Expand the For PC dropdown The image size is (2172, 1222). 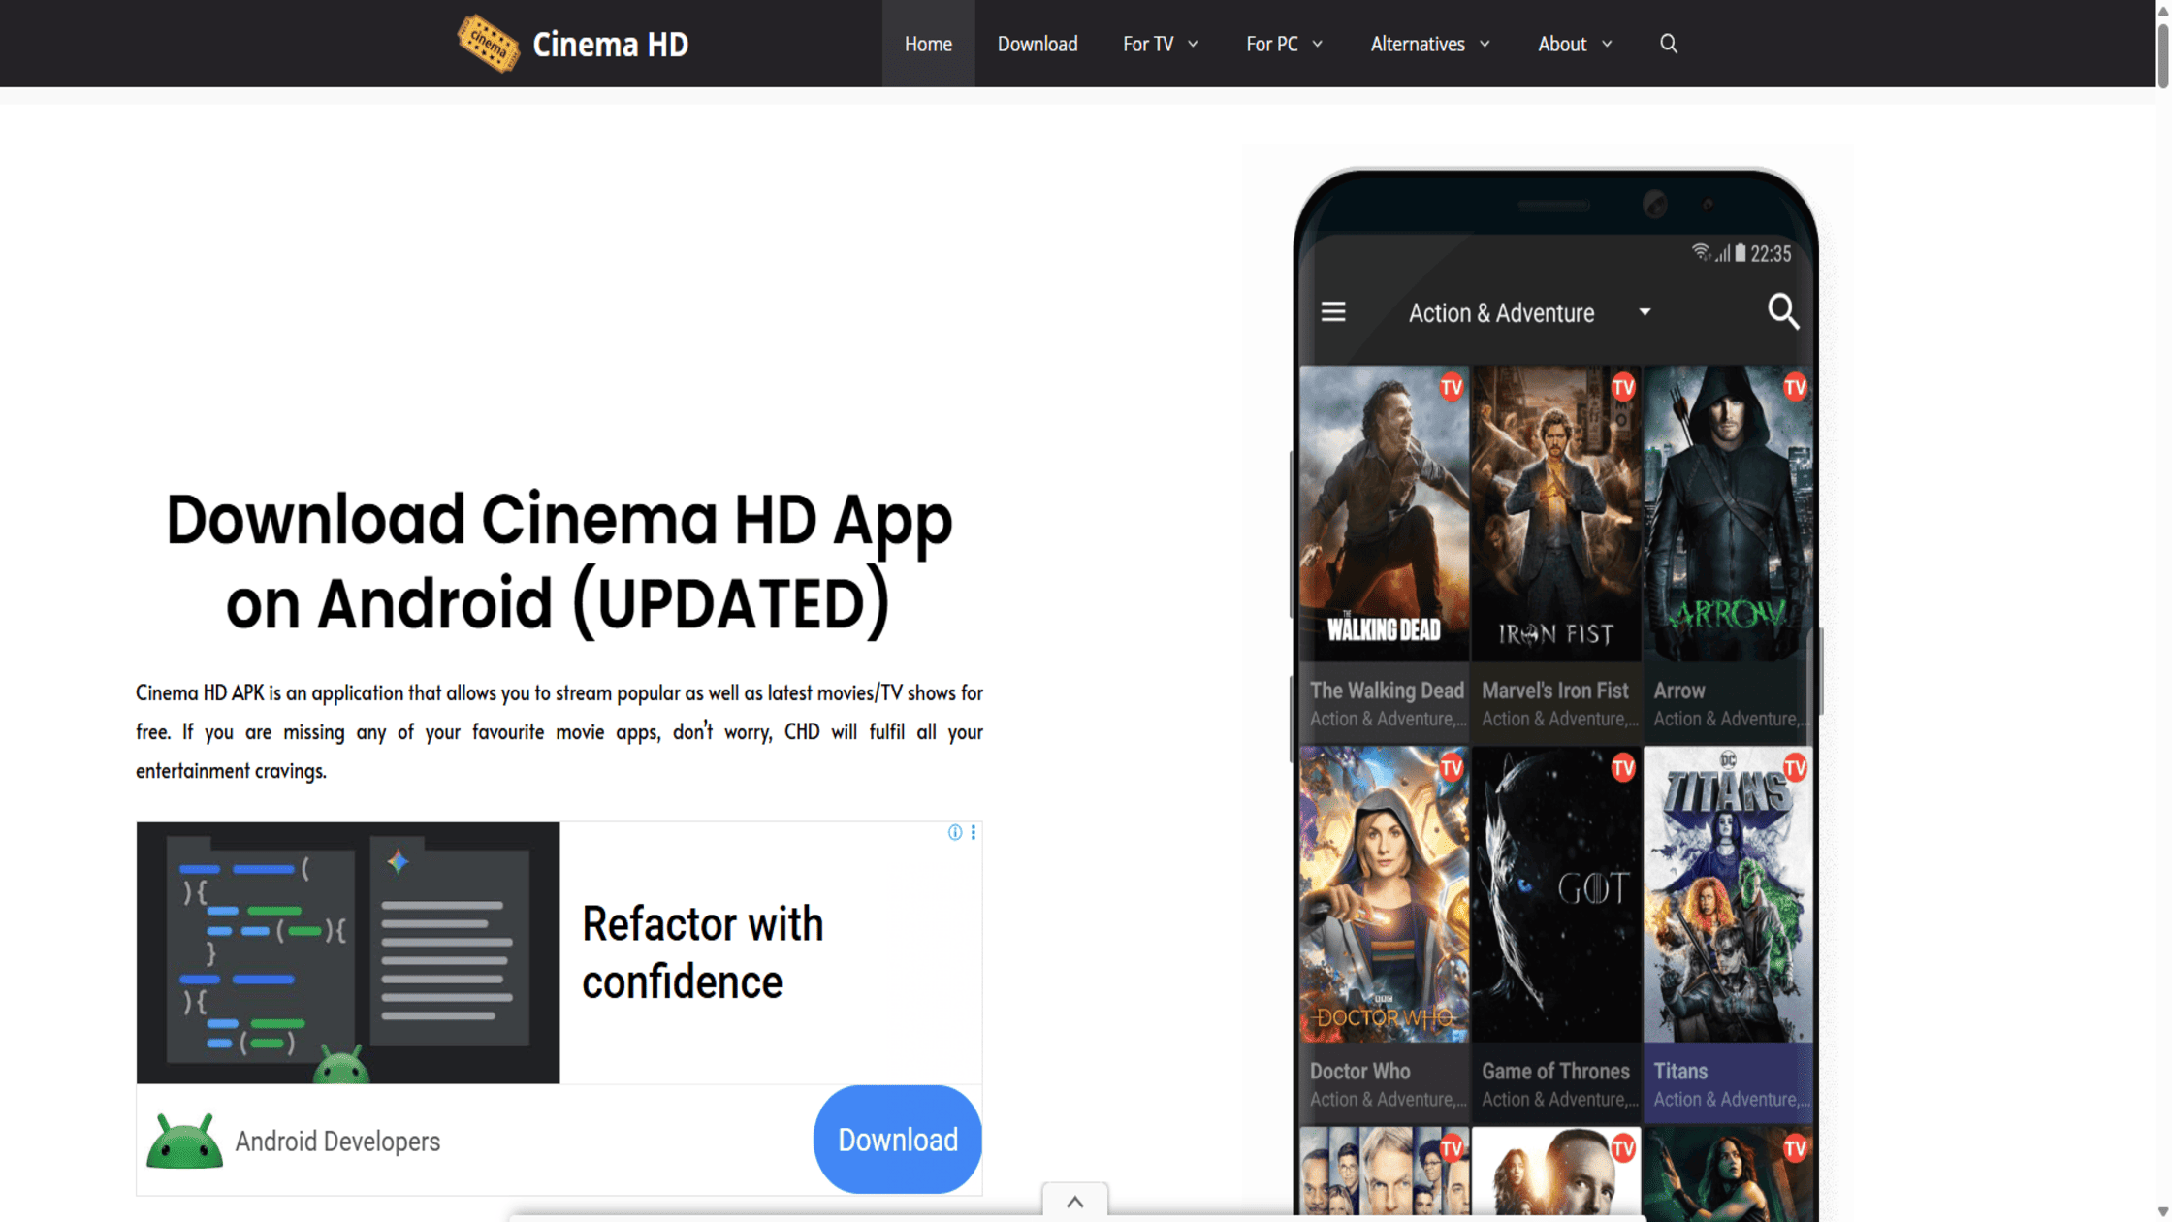1284,44
